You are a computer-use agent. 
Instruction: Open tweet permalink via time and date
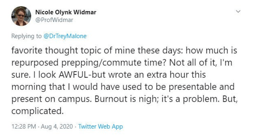coord(42,126)
